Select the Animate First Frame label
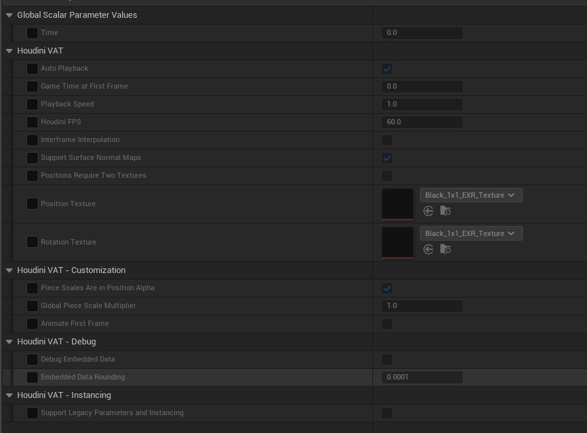The height and width of the screenshot is (433, 587). pos(75,323)
